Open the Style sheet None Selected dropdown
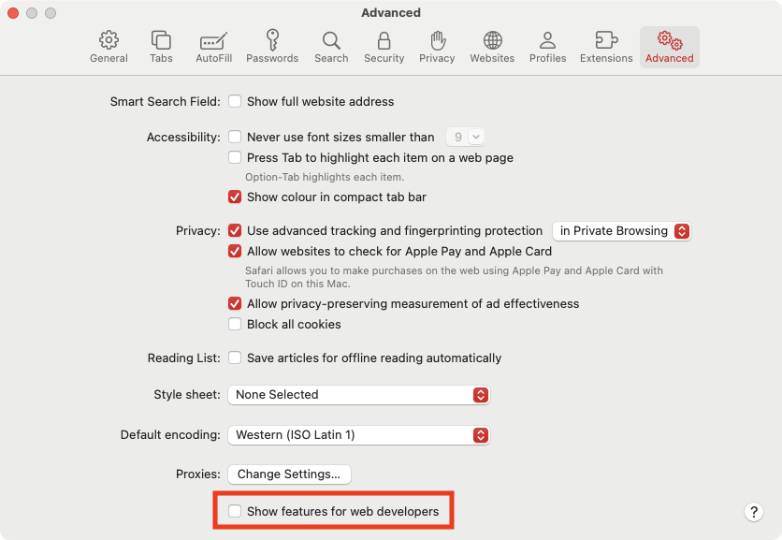782x540 pixels. 358,395
